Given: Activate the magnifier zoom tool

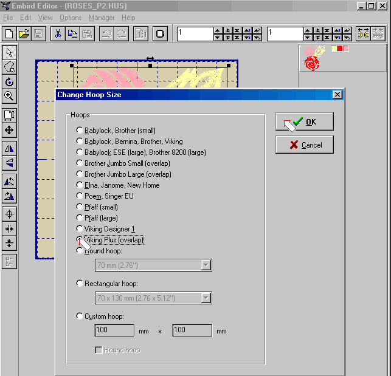Looking at the screenshot, I should point(10,96).
